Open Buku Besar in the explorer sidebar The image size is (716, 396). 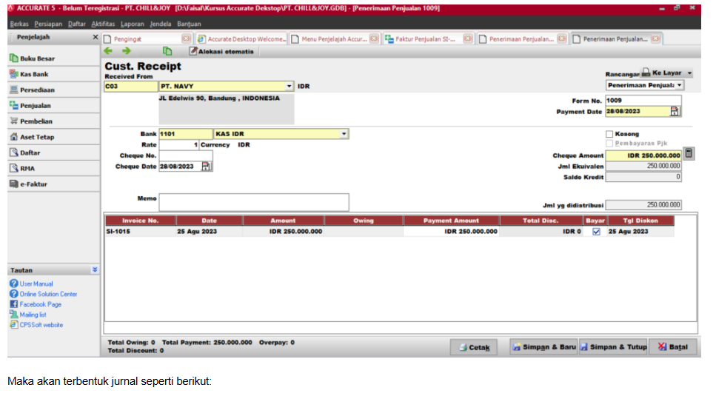36,58
